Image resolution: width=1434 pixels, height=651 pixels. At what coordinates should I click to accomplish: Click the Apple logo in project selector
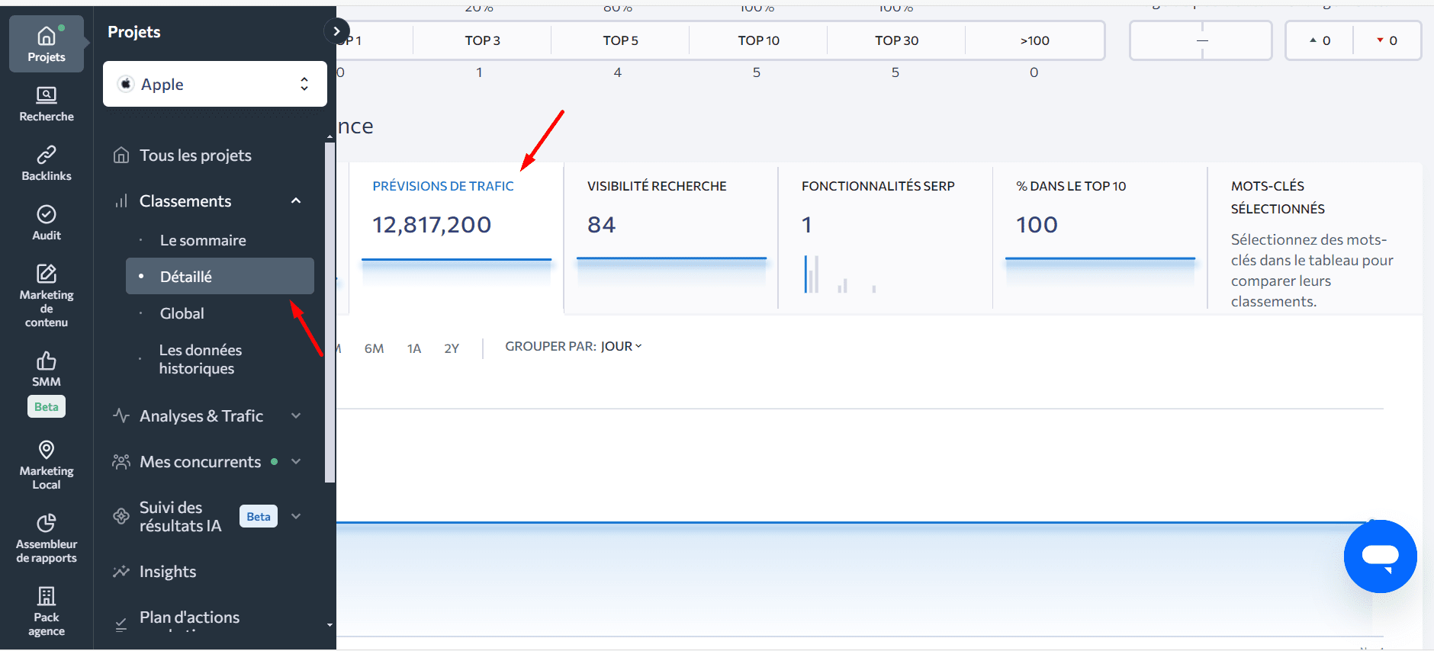pyautogui.click(x=126, y=84)
